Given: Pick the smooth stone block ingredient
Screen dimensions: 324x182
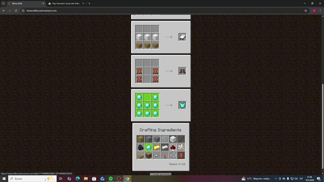Looking at the screenshot, I should point(157,139).
